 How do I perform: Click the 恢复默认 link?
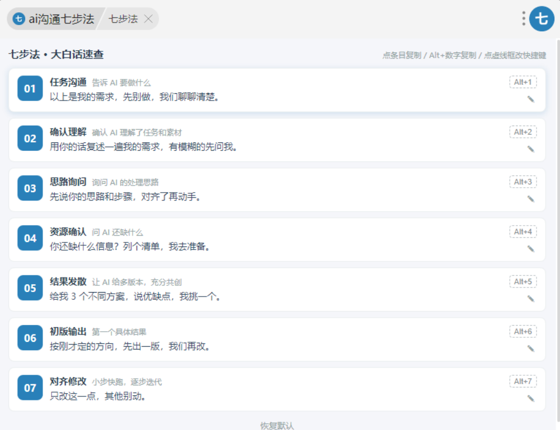tap(277, 426)
